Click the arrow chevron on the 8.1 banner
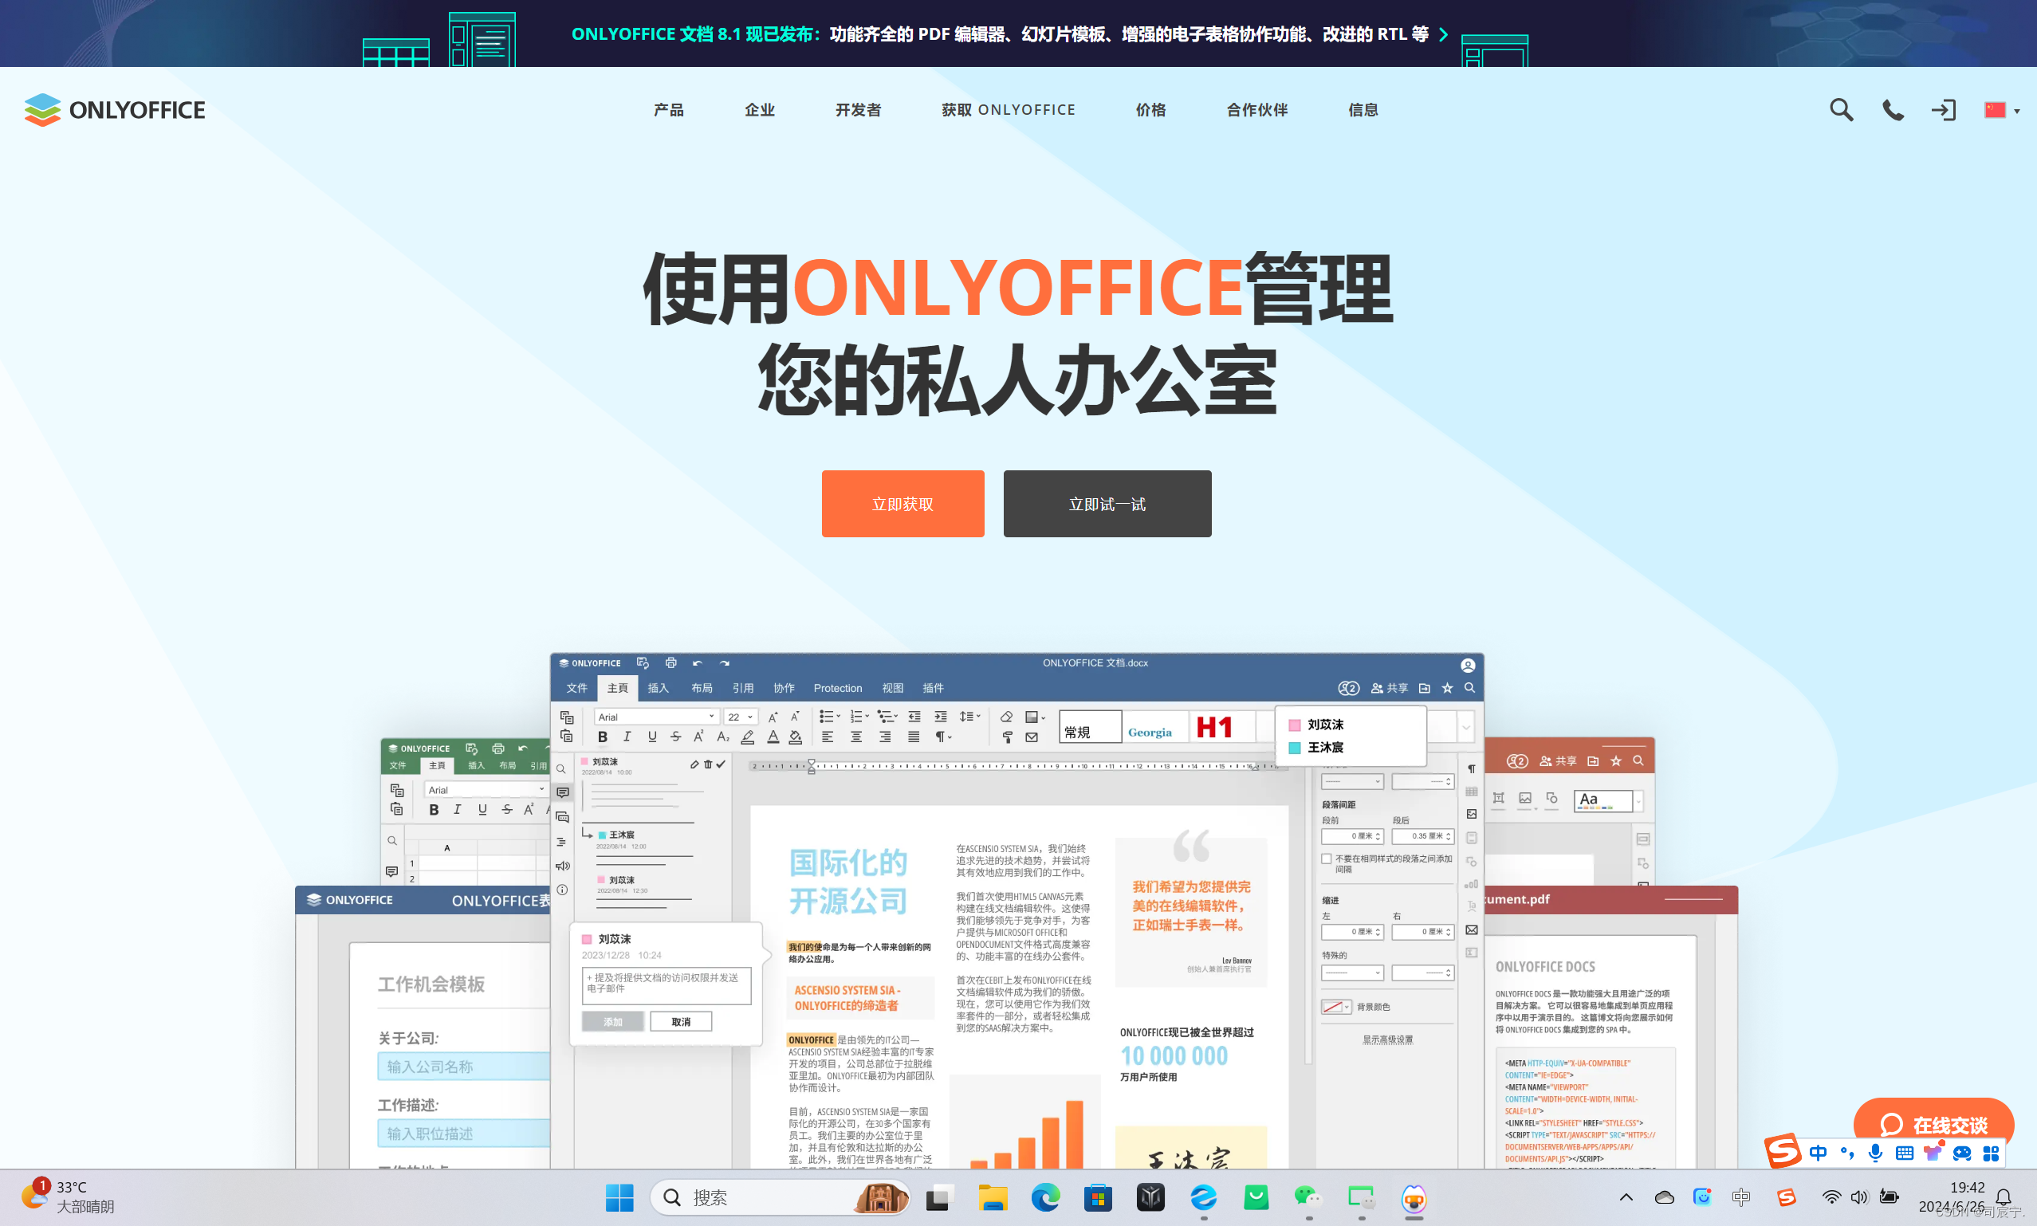This screenshot has width=2037, height=1226. click(1443, 33)
